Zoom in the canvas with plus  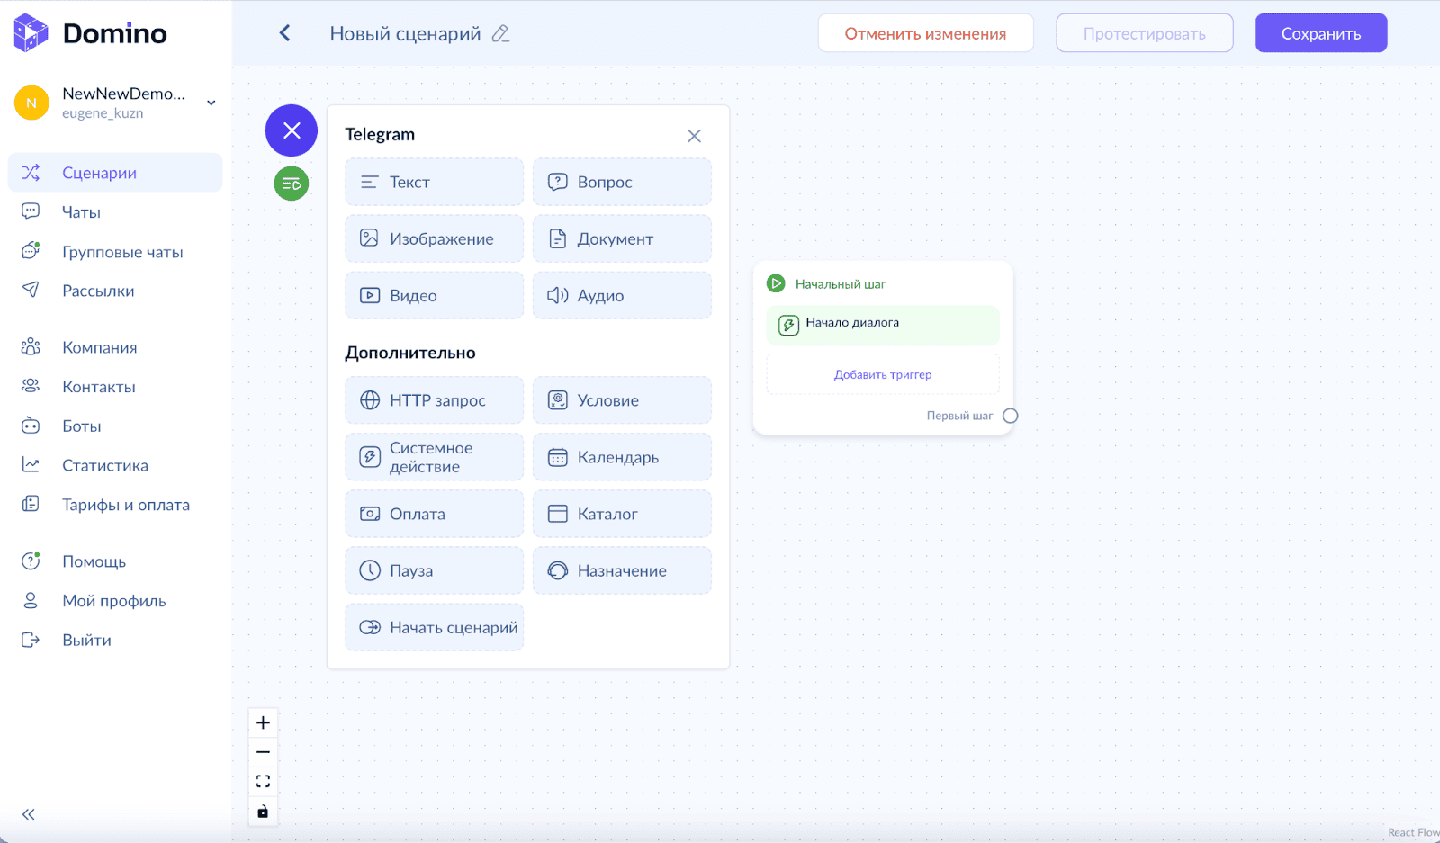pyautogui.click(x=263, y=722)
